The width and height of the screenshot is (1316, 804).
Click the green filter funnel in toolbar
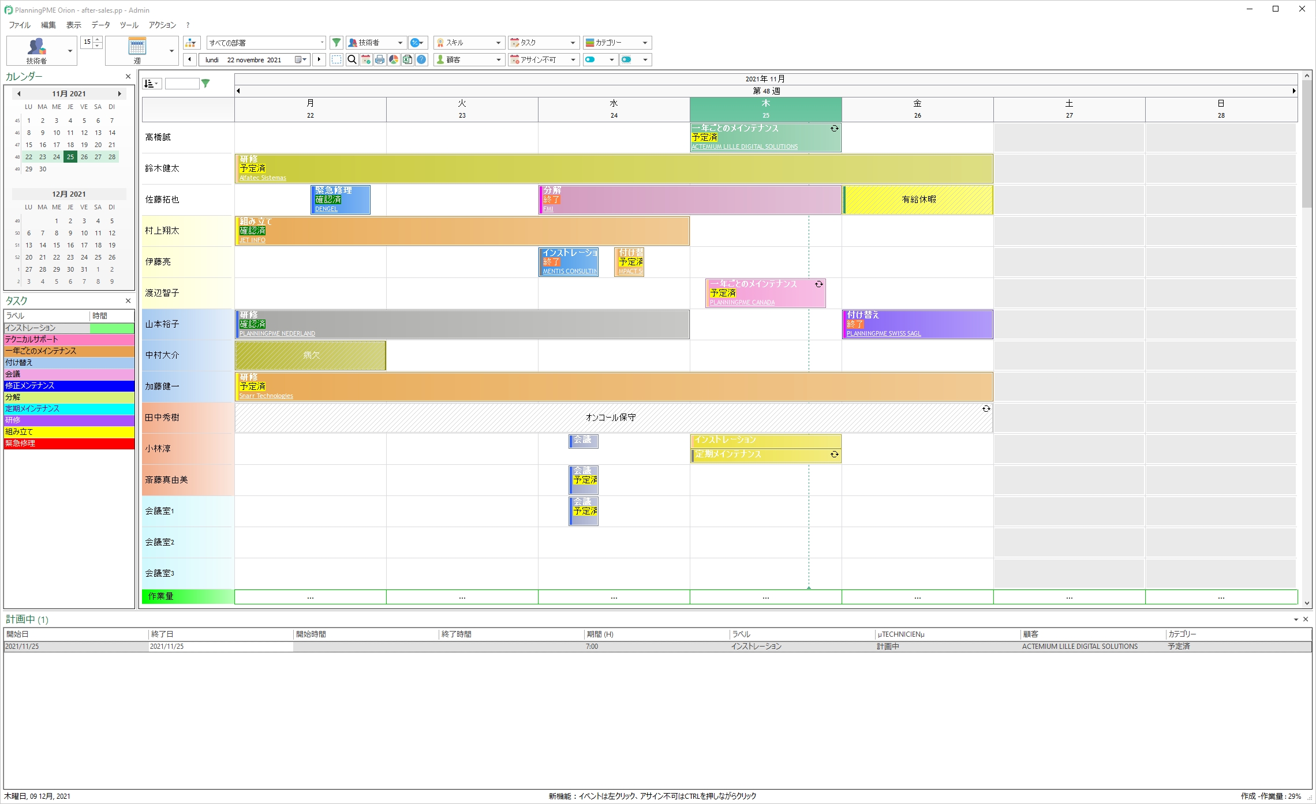pos(337,43)
